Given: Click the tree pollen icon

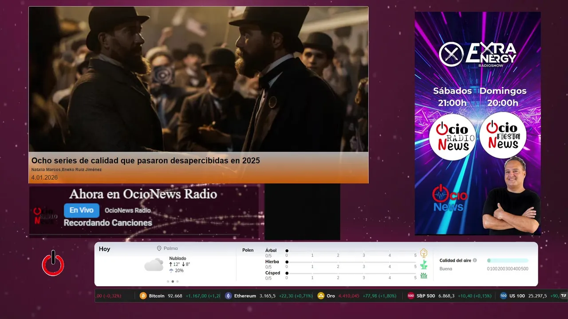Looking at the screenshot, I should (x=424, y=253).
